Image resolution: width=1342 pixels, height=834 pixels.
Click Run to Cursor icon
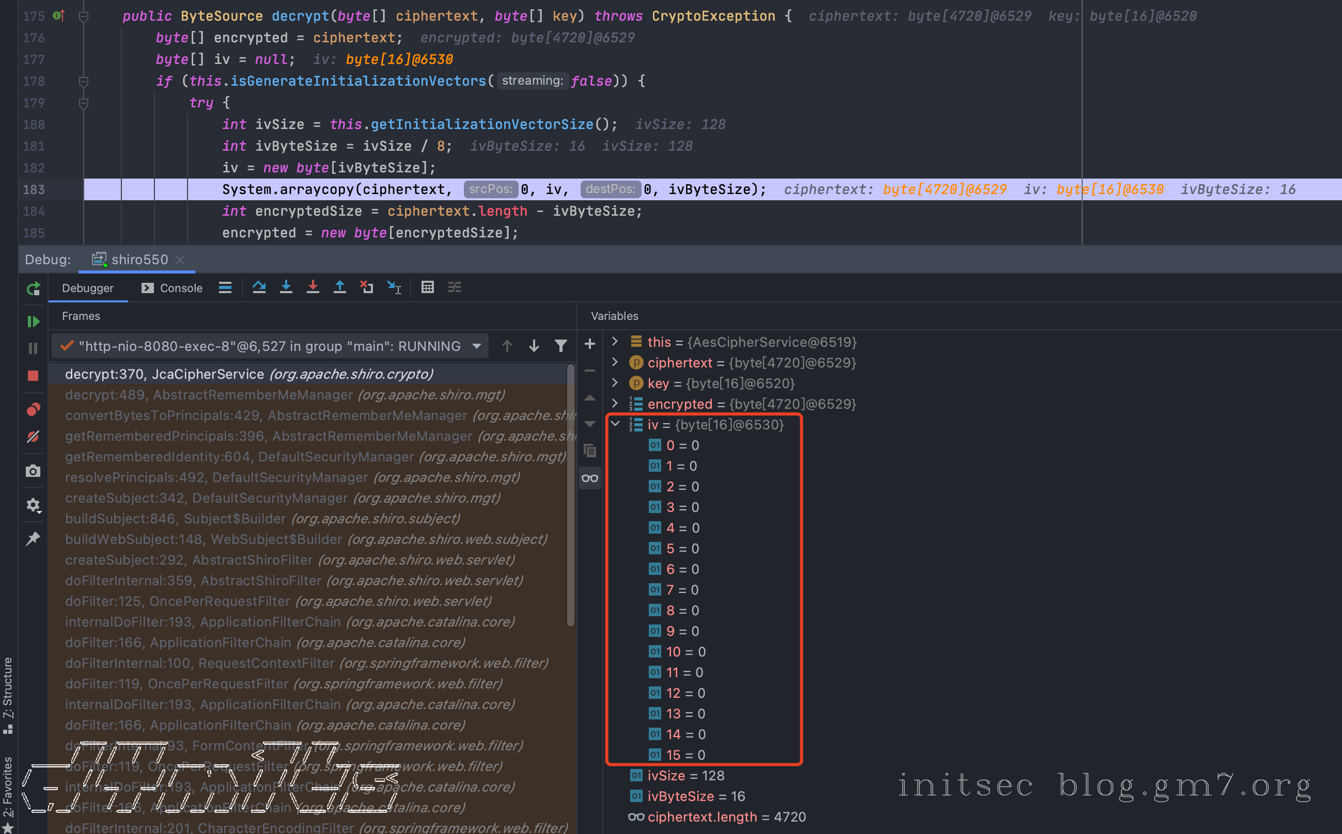click(x=394, y=287)
